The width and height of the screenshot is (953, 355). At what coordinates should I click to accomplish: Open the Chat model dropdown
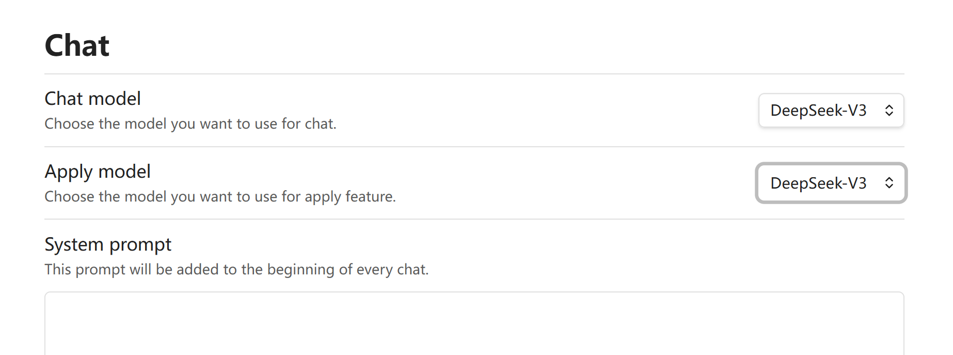[831, 110]
